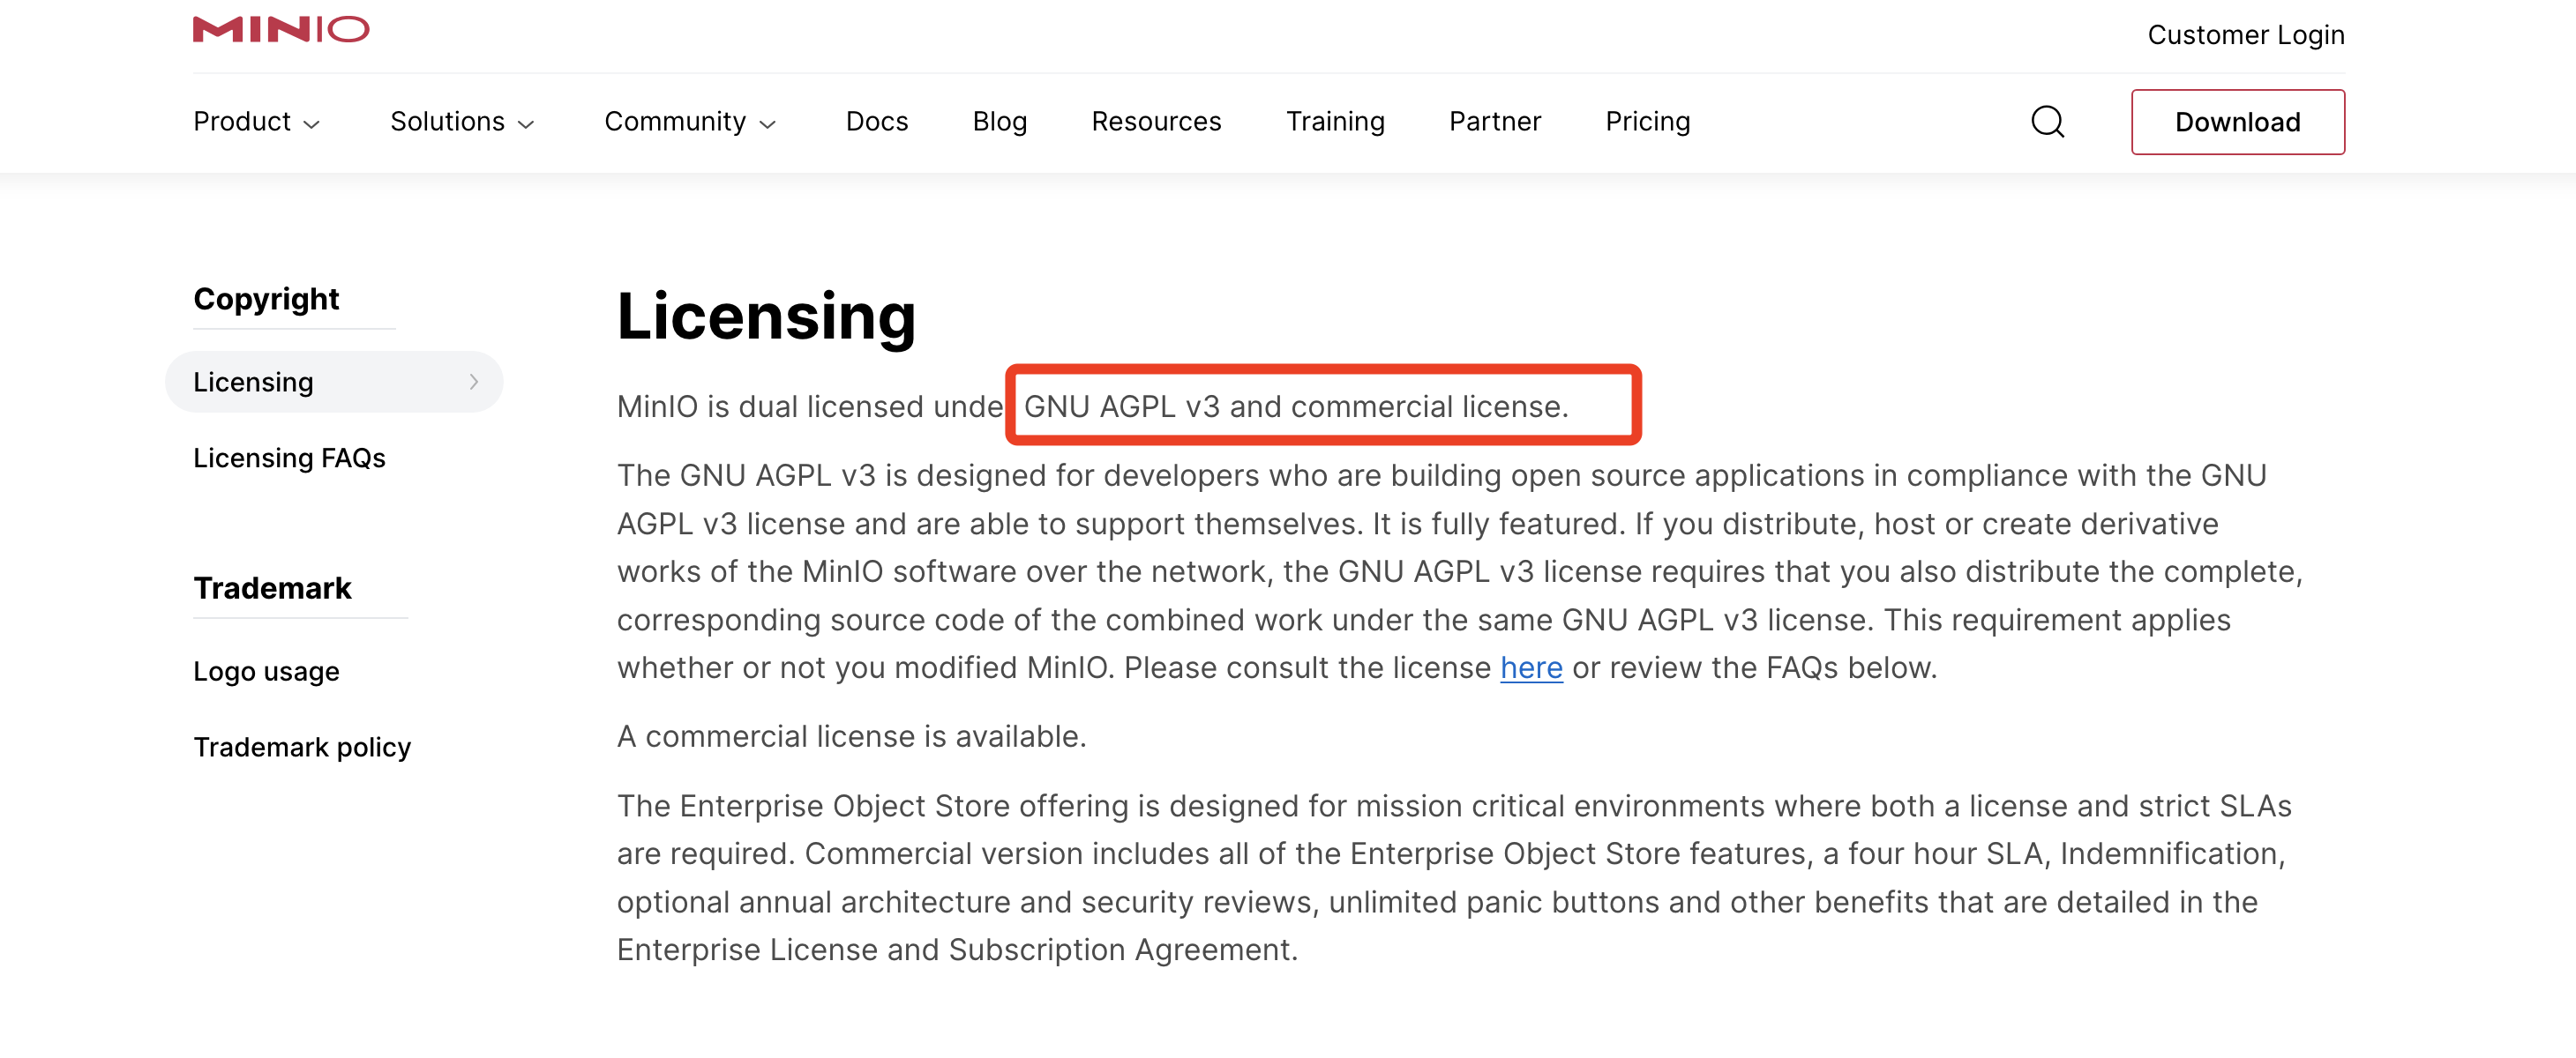This screenshot has height=1058, width=2576.
Task: Open the Partner navigation item
Action: click(1495, 122)
